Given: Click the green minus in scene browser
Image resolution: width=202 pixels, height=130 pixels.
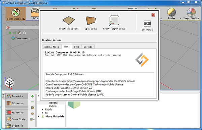Looking at the screenshot, I should (x=15, y=33).
